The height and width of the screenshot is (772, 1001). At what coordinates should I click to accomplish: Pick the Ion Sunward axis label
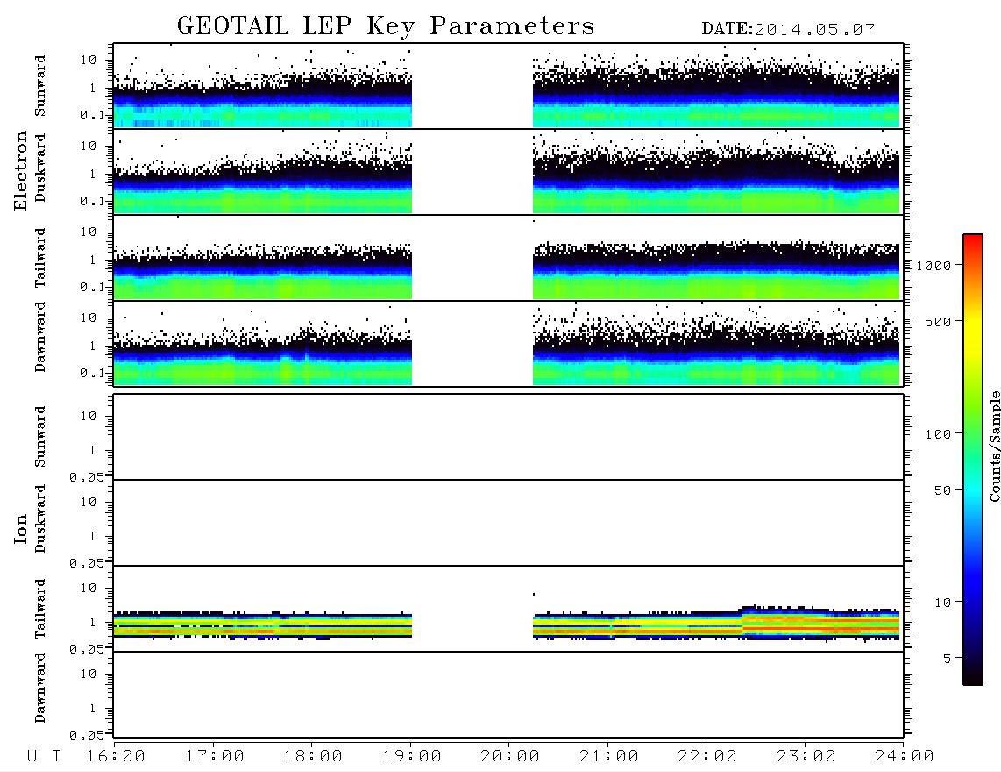coord(40,437)
